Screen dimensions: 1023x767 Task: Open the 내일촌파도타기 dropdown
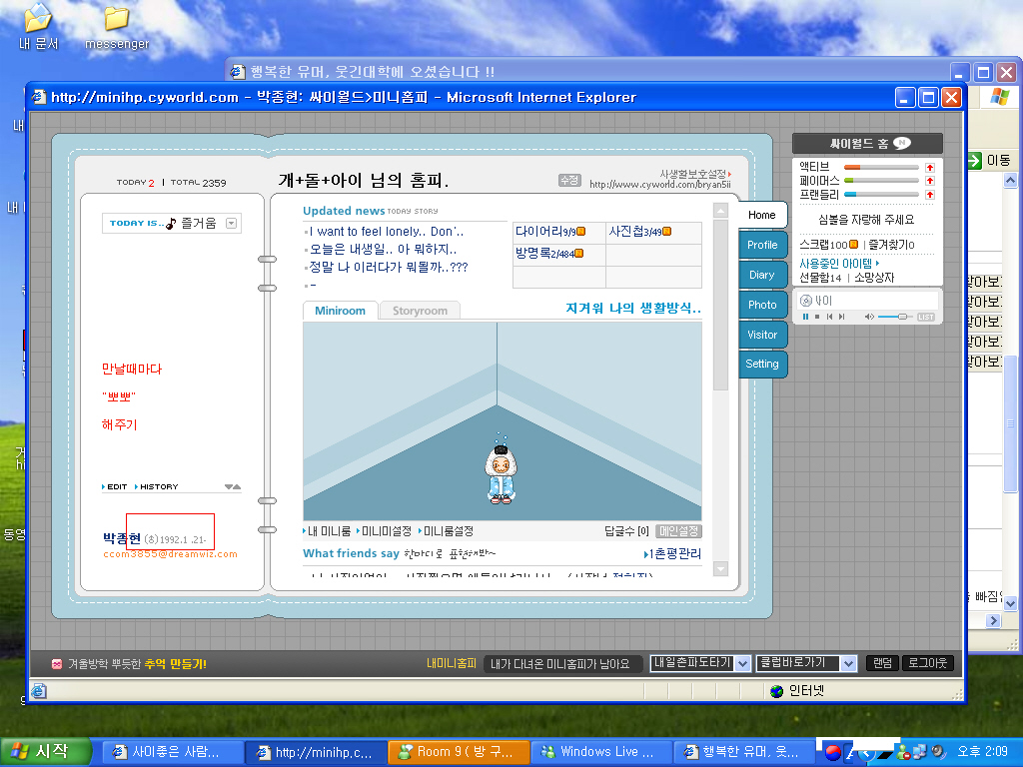coord(700,663)
